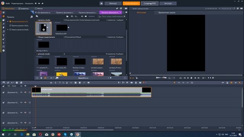Open the help question-mark icon
This screenshot has height=137, width=244.
point(36,3)
